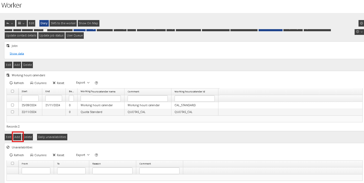
Task: Check the CAL_STANDARD calendar row checkbox
Action: (x=13, y=105)
